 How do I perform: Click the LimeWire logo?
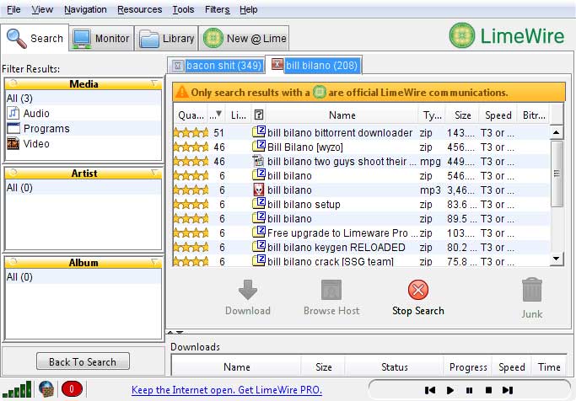point(507,35)
